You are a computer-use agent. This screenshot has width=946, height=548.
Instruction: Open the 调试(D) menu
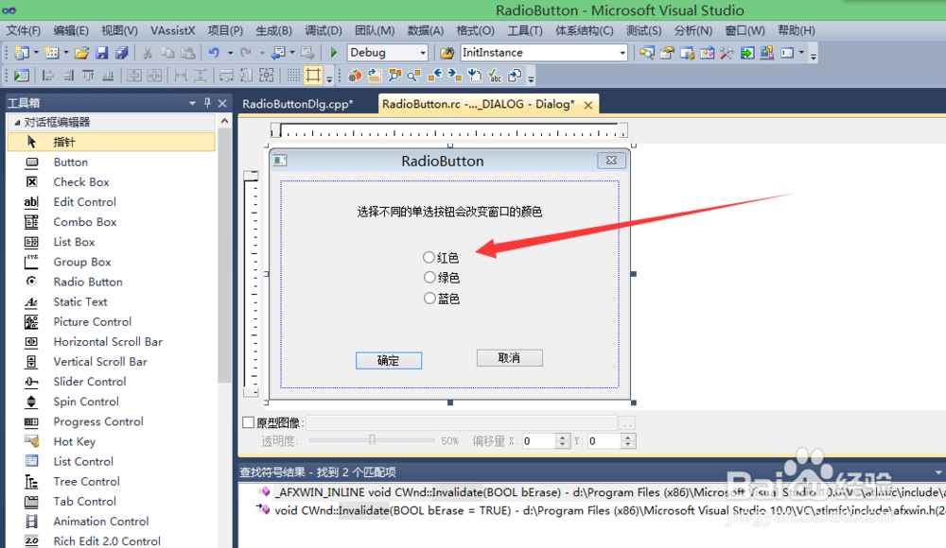coord(324,31)
